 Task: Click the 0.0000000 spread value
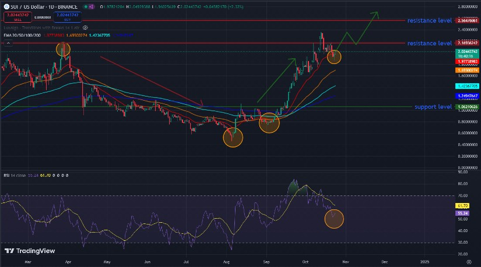pyautogui.click(x=43, y=17)
